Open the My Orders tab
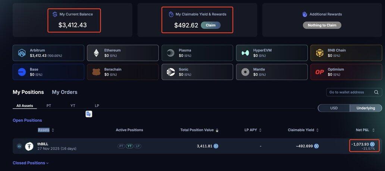The height and width of the screenshot is (171, 385). pos(65,92)
